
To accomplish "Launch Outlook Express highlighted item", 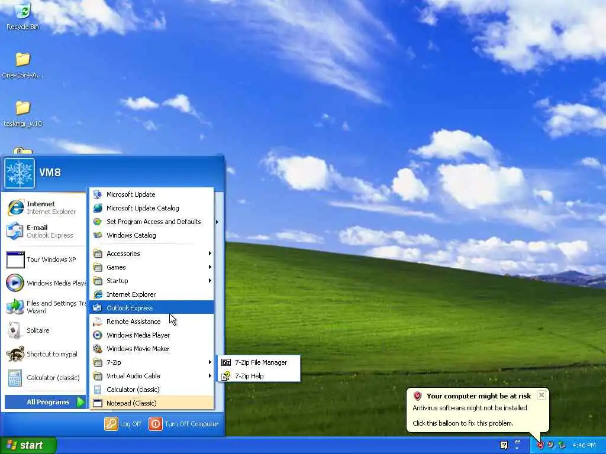I will [151, 307].
